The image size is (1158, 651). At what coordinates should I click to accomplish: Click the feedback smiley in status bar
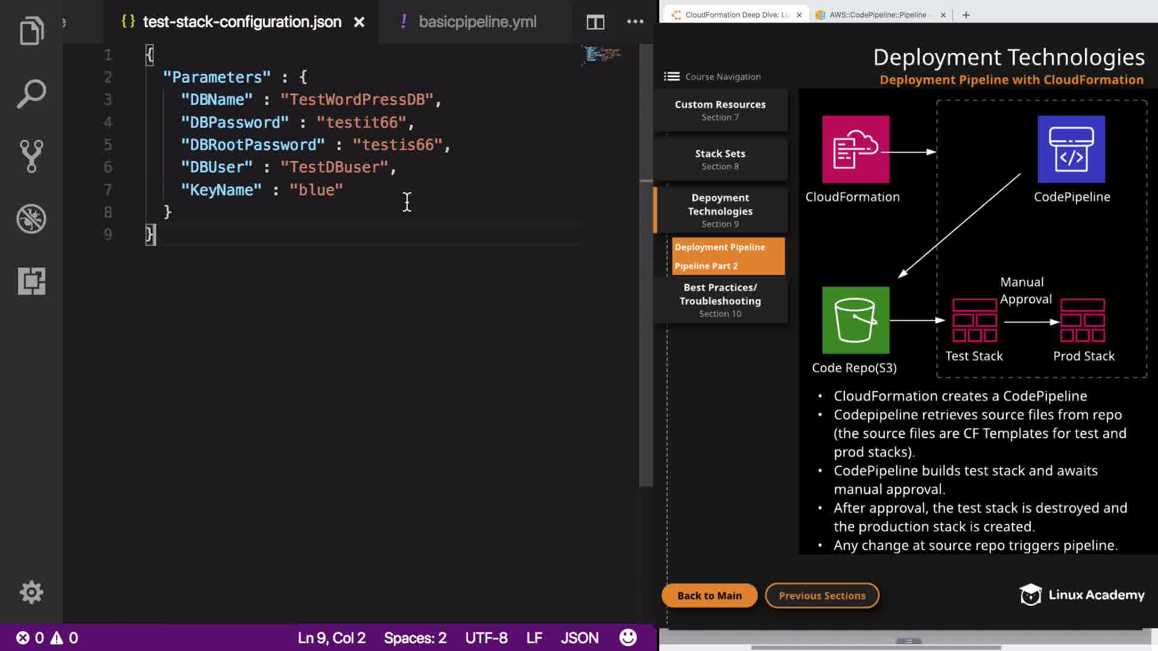click(x=628, y=637)
